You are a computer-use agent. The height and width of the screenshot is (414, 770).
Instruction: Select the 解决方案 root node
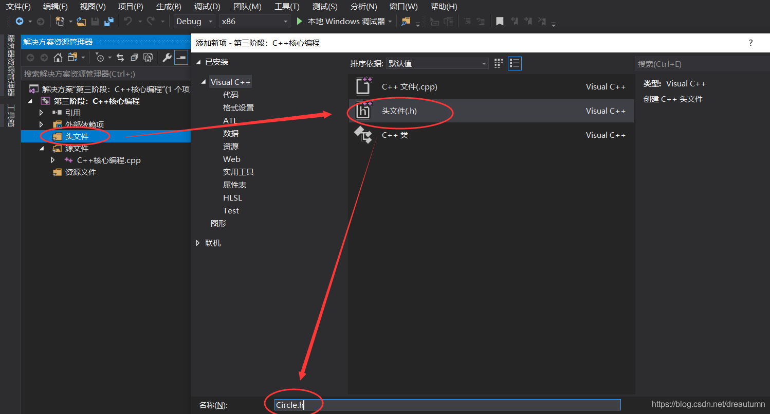[x=116, y=89]
